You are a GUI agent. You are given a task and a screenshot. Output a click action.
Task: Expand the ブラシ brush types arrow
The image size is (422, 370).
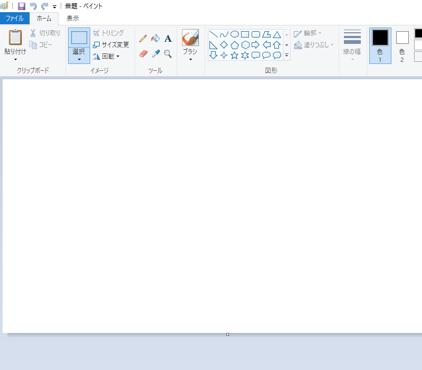coord(190,59)
